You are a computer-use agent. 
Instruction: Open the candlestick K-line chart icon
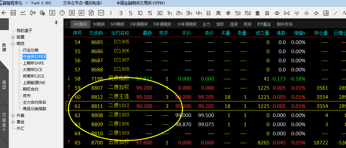click(x=33, y=13)
